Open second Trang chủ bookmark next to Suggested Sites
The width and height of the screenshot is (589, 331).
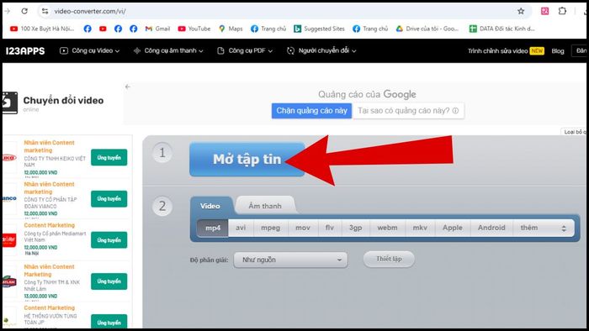(370, 29)
